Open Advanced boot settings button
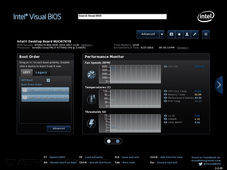227x170 pixels. coord(59,128)
